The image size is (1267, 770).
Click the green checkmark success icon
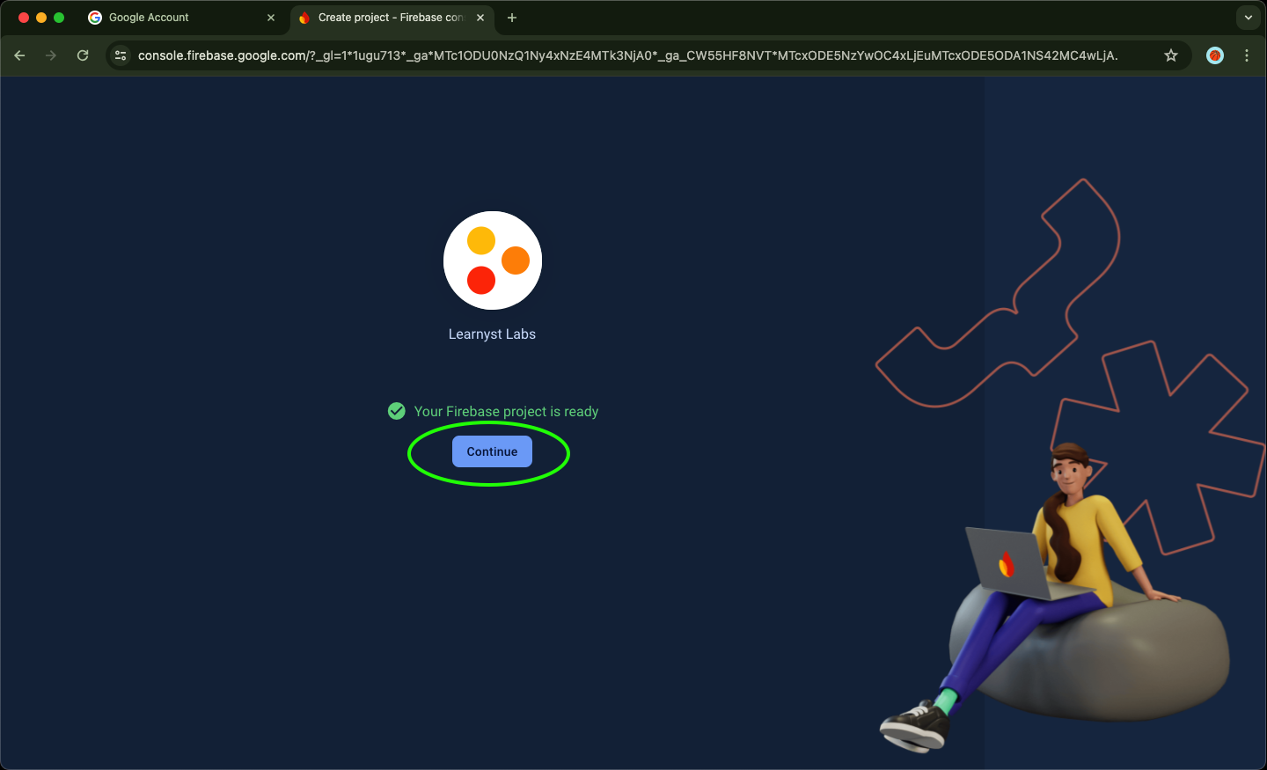pyautogui.click(x=396, y=410)
